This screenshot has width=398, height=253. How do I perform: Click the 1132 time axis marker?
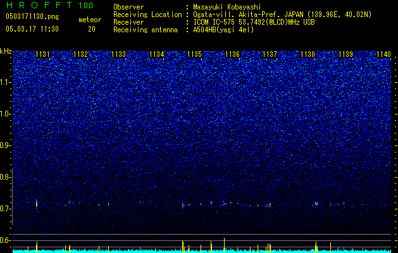click(x=80, y=54)
